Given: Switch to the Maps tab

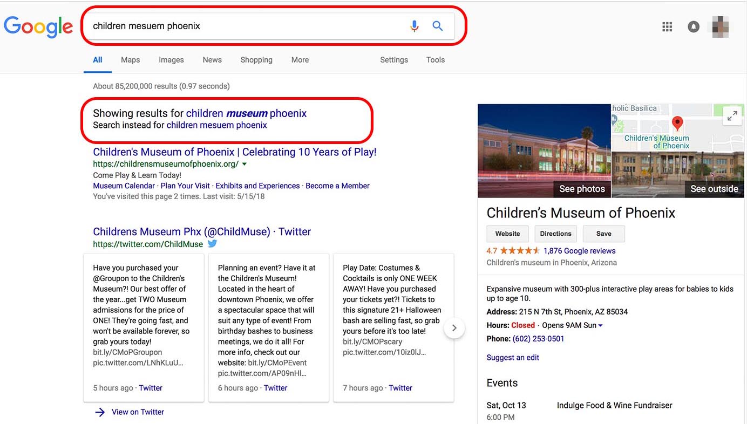Looking at the screenshot, I should click(x=130, y=60).
